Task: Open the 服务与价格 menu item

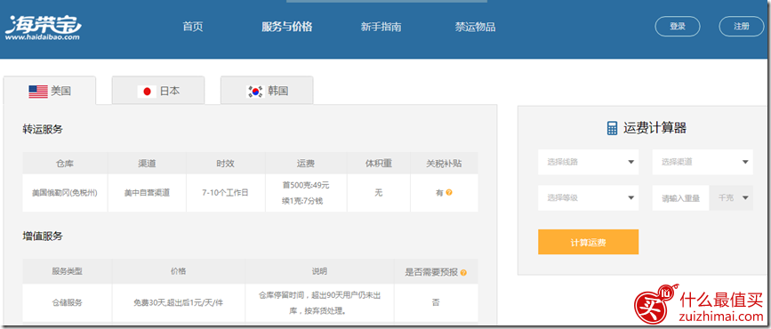Action: point(286,27)
